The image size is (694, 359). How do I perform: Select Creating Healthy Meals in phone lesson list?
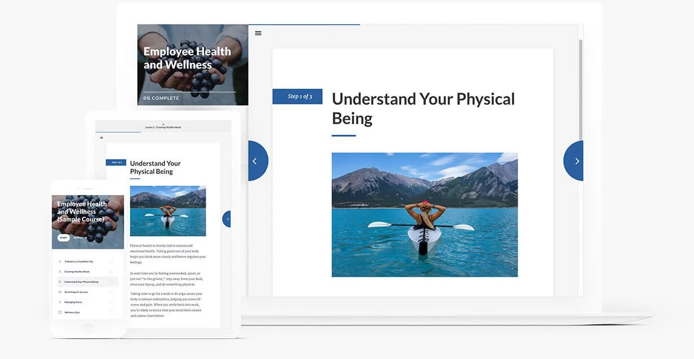77,272
